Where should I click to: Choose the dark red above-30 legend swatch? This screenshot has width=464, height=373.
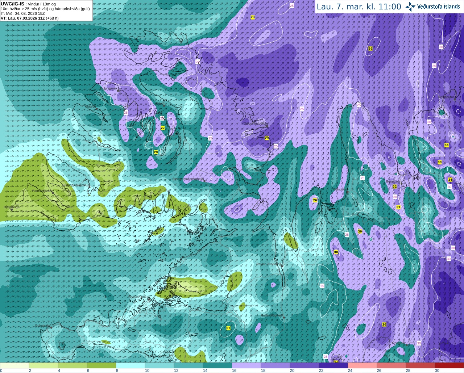pos(449,365)
